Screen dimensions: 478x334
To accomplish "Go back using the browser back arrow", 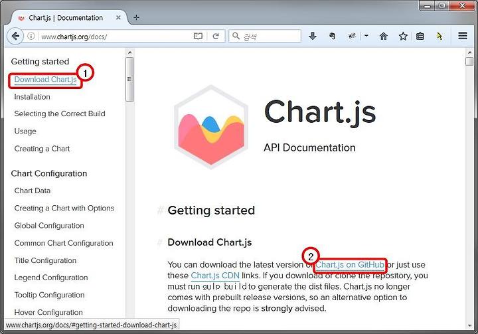I will (x=15, y=37).
